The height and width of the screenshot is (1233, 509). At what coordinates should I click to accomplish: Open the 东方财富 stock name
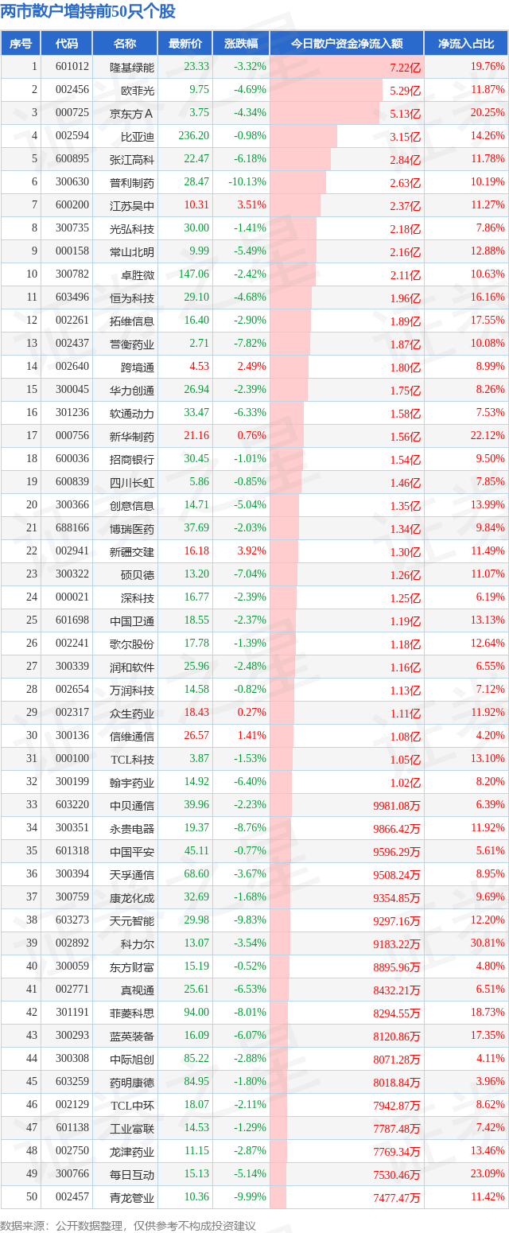coord(132,967)
